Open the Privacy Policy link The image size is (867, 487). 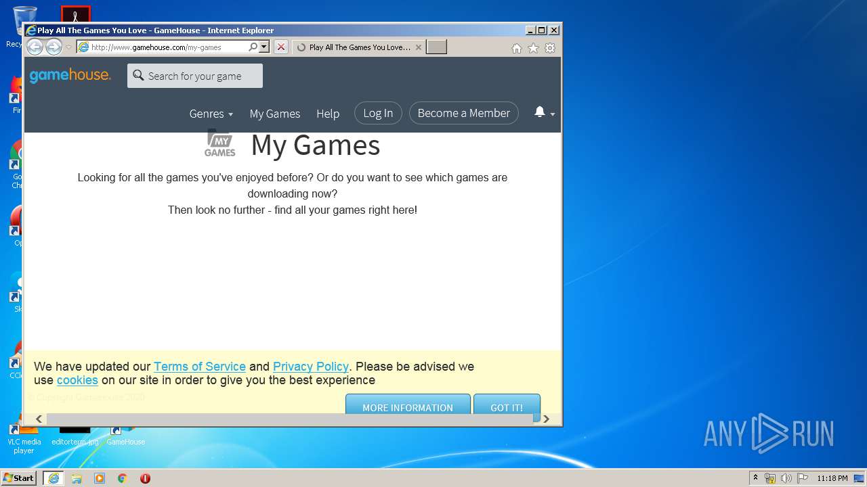click(x=311, y=367)
